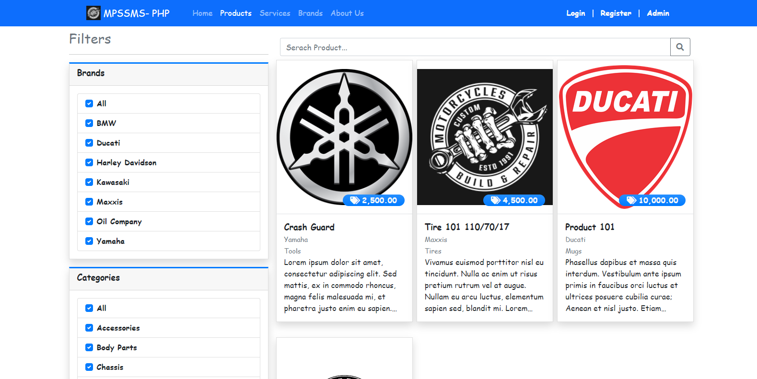Uncheck the Ducati brand filter
The height and width of the screenshot is (379, 757).
point(89,143)
